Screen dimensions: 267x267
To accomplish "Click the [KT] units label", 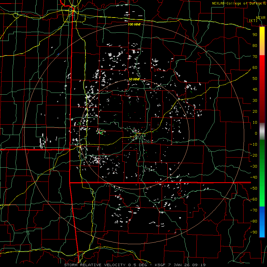I will tap(253, 20).
